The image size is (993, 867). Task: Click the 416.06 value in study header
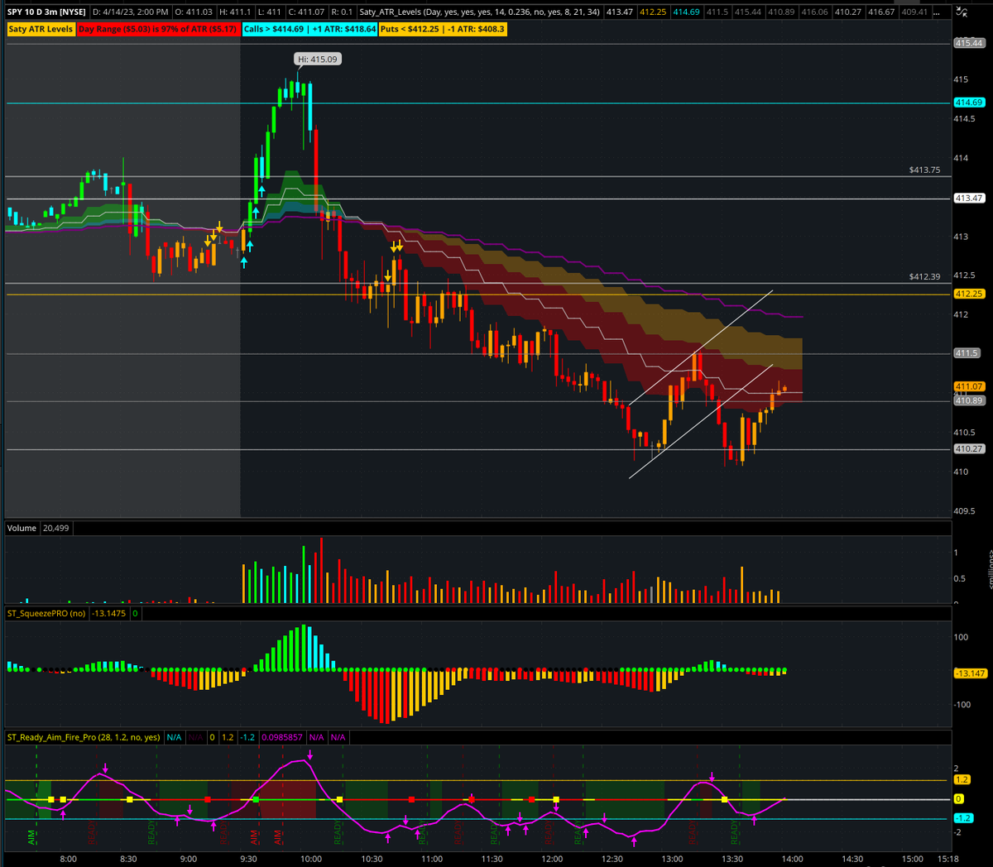814,12
